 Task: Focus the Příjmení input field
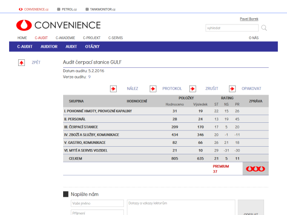[x=97, y=213]
